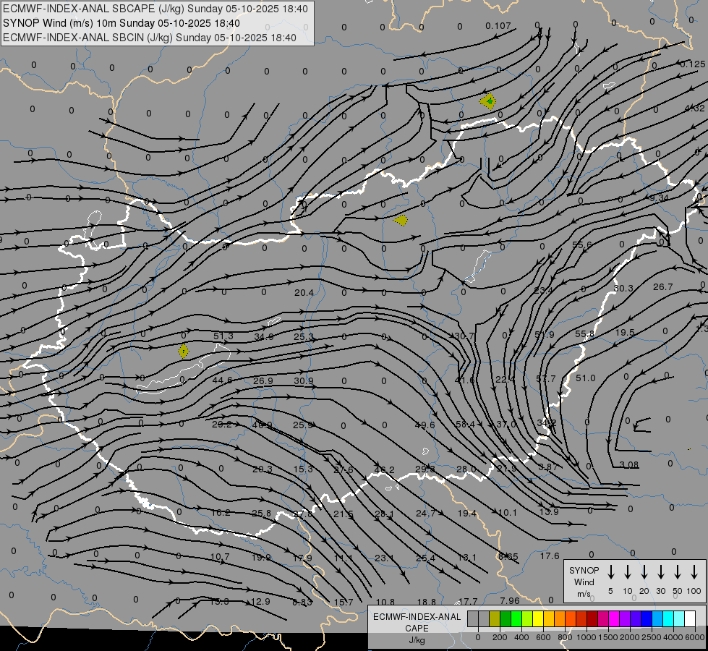
Task: Click the wind legend arrow above 30
Action: pyautogui.click(x=660, y=571)
